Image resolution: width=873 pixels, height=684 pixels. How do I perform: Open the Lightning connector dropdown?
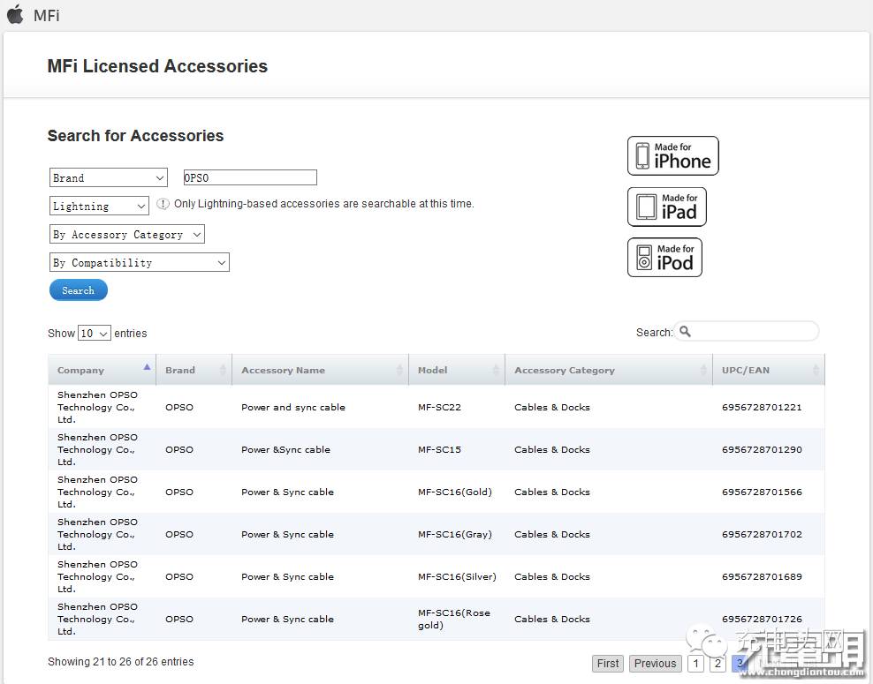(99, 206)
